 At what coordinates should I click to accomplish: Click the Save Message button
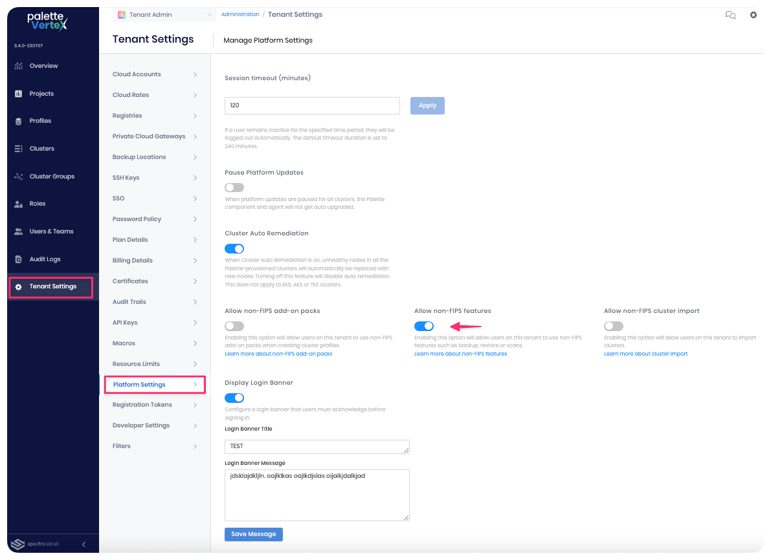(254, 534)
